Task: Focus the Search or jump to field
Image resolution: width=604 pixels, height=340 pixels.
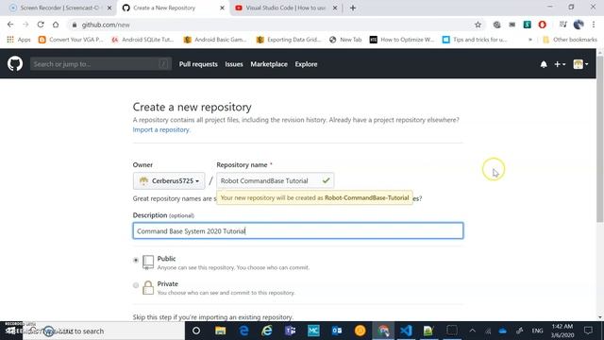Action: click(x=101, y=64)
